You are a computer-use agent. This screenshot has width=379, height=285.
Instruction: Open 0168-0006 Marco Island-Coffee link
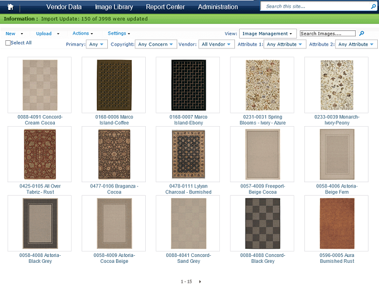(114, 120)
